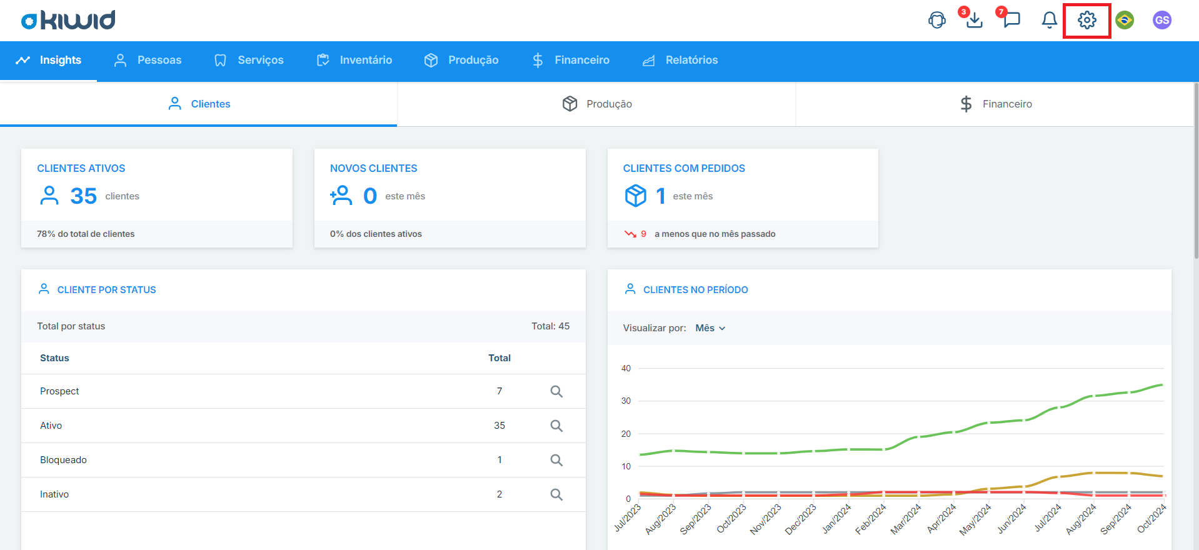Click the CLIENTE POR STATUS heading

tap(107, 290)
